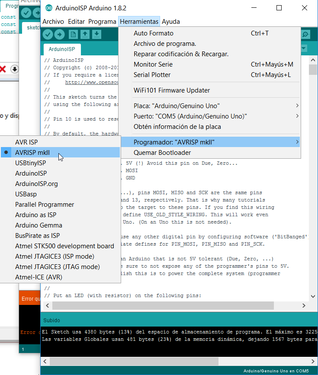Click the Verify checkmark toolbar icon
The width and height of the screenshot is (318, 375).
click(x=48, y=35)
